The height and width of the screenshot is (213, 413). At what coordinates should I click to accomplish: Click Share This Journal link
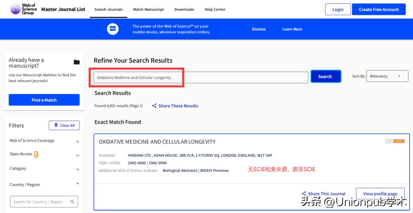pos(327,194)
